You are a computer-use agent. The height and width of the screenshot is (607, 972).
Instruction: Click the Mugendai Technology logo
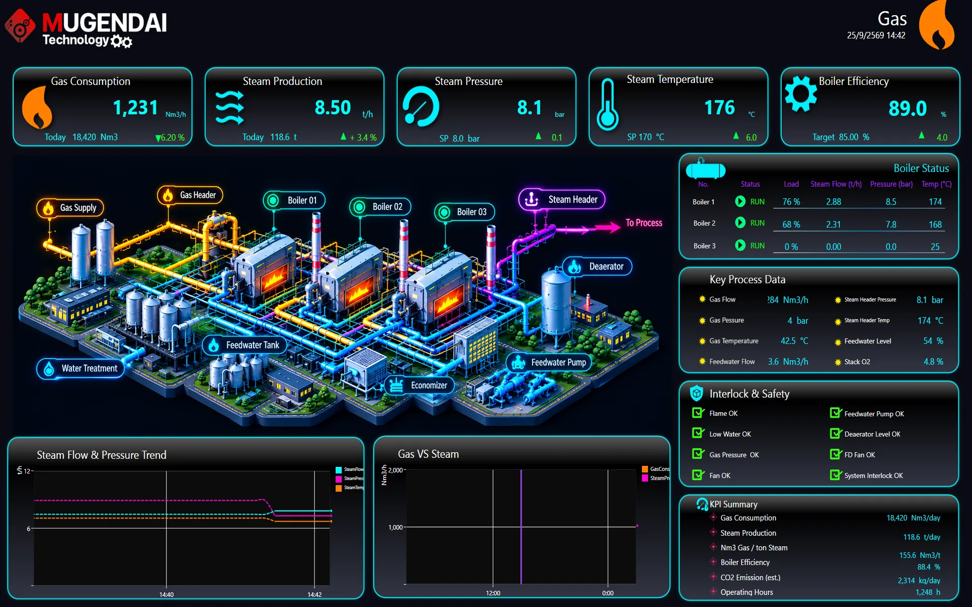(x=86, y=28)
